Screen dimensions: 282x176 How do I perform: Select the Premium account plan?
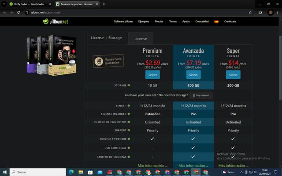point(152,75)
